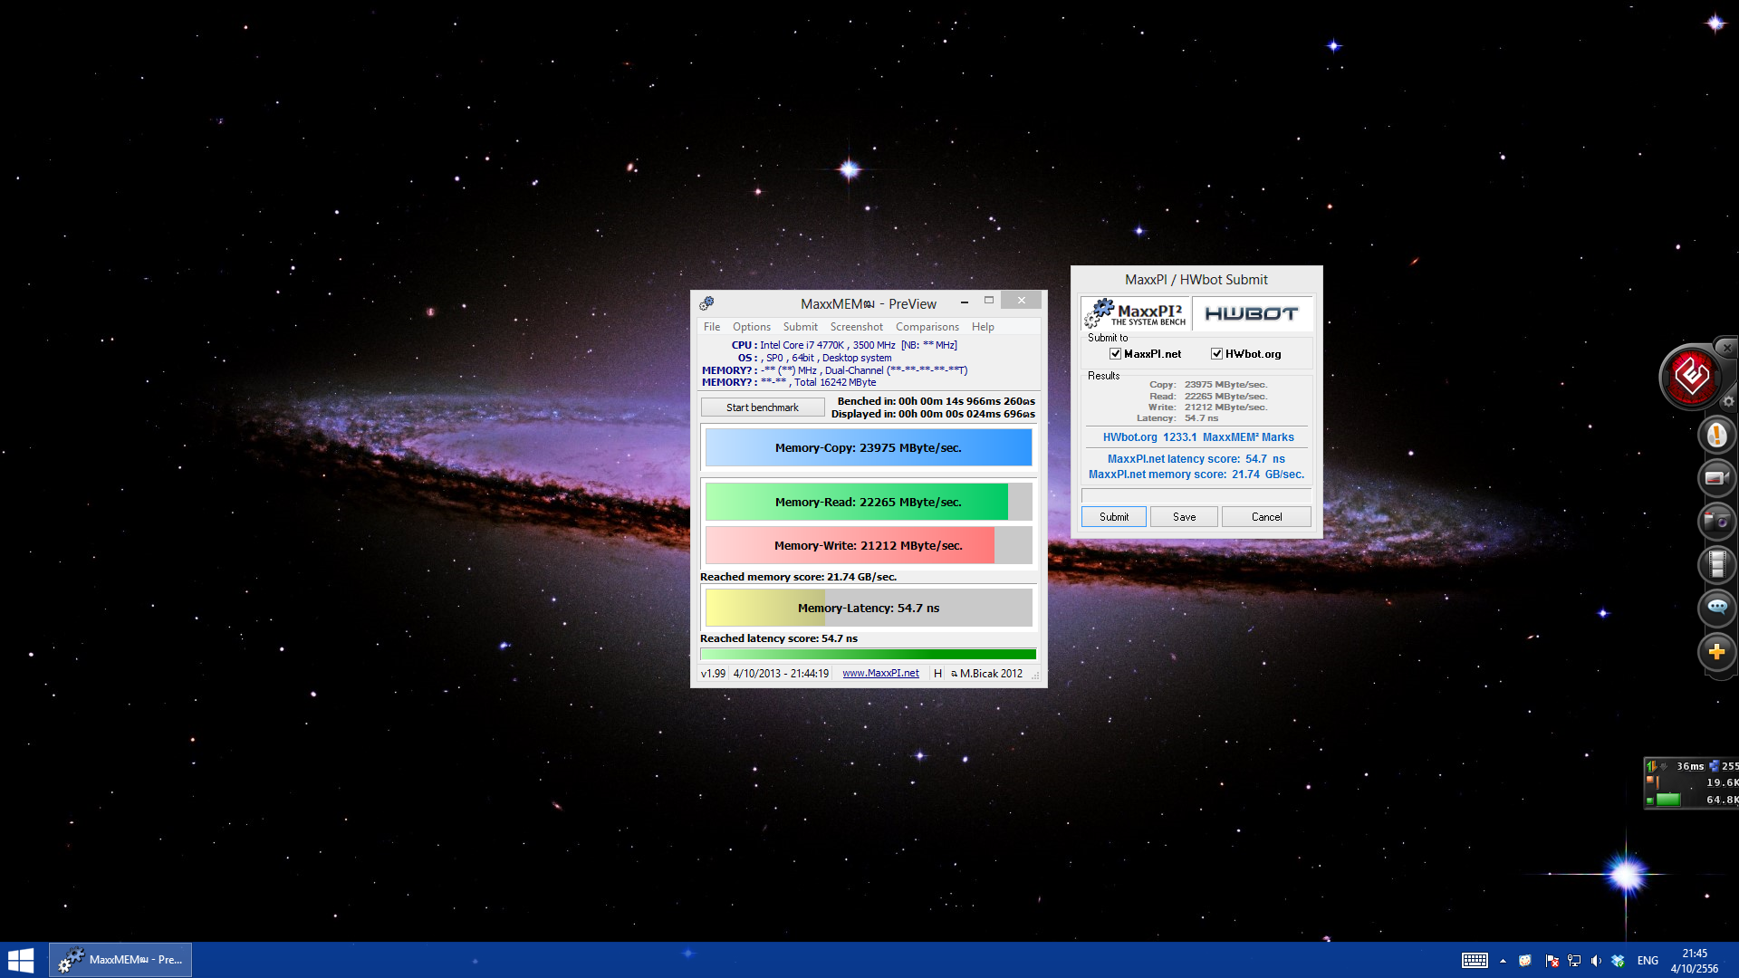Open the www.MaxxPI.net link

click(880, 673)
